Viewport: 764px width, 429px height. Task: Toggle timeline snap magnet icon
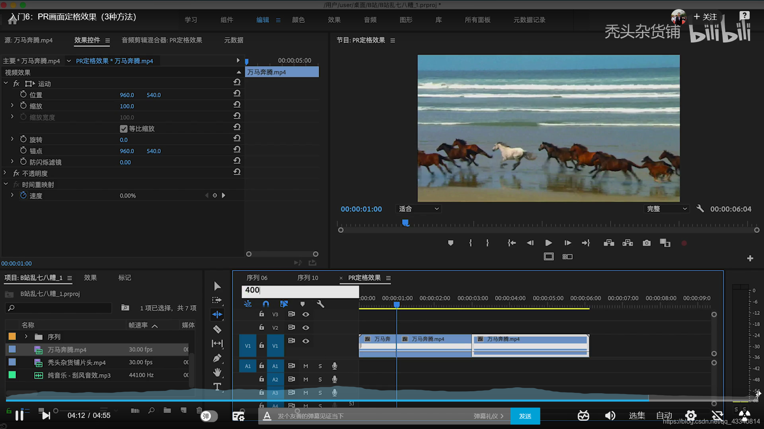(266, 304)
